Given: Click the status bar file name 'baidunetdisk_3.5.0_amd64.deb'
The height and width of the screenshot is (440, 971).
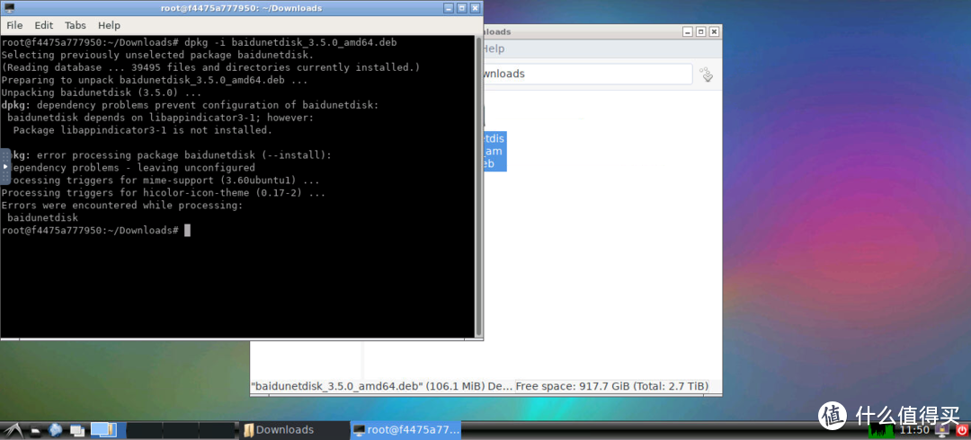Looking at the screenshot, I should (x=336, y=386).
